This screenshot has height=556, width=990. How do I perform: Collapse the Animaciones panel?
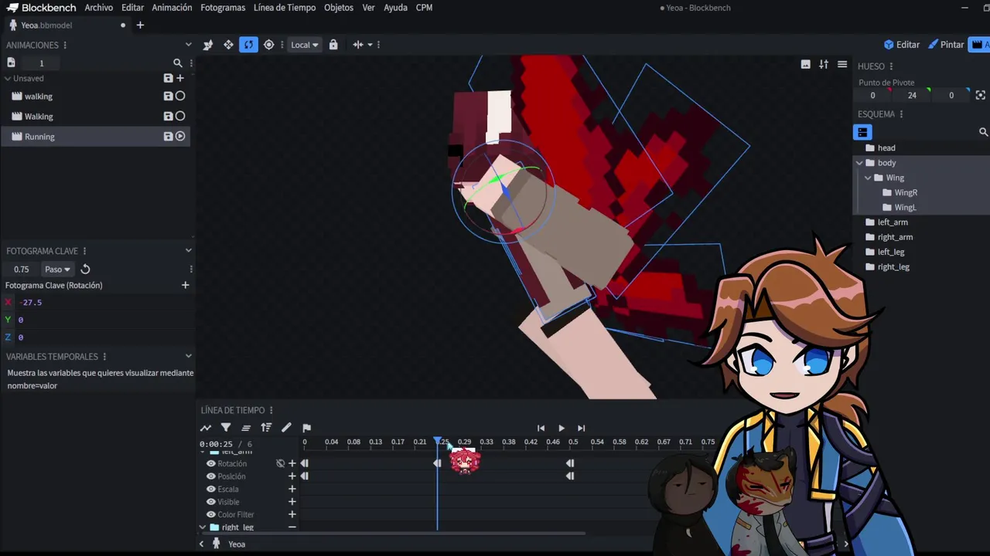pyautogui.click(x=188, y=45)
